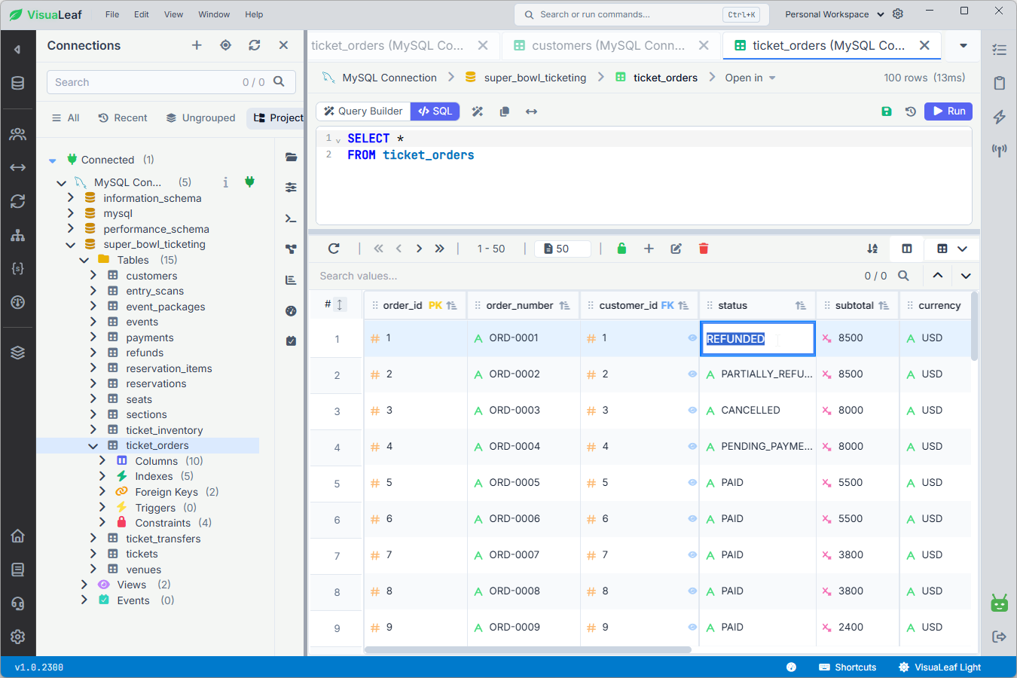
Task: Click the horizontal scrollbar under results grid
Action: click(x=527, y=649)
